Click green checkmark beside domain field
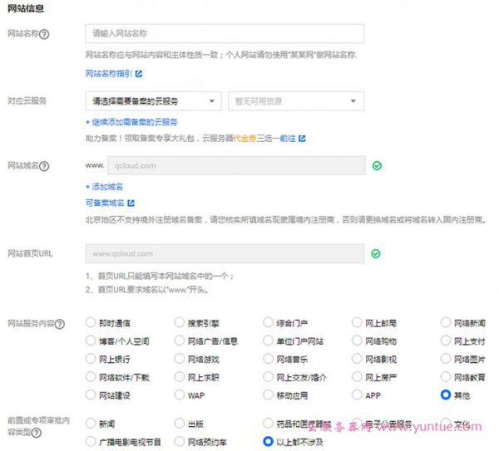The height and width of the screenshot is (451, 499). (x=377, y=166)
